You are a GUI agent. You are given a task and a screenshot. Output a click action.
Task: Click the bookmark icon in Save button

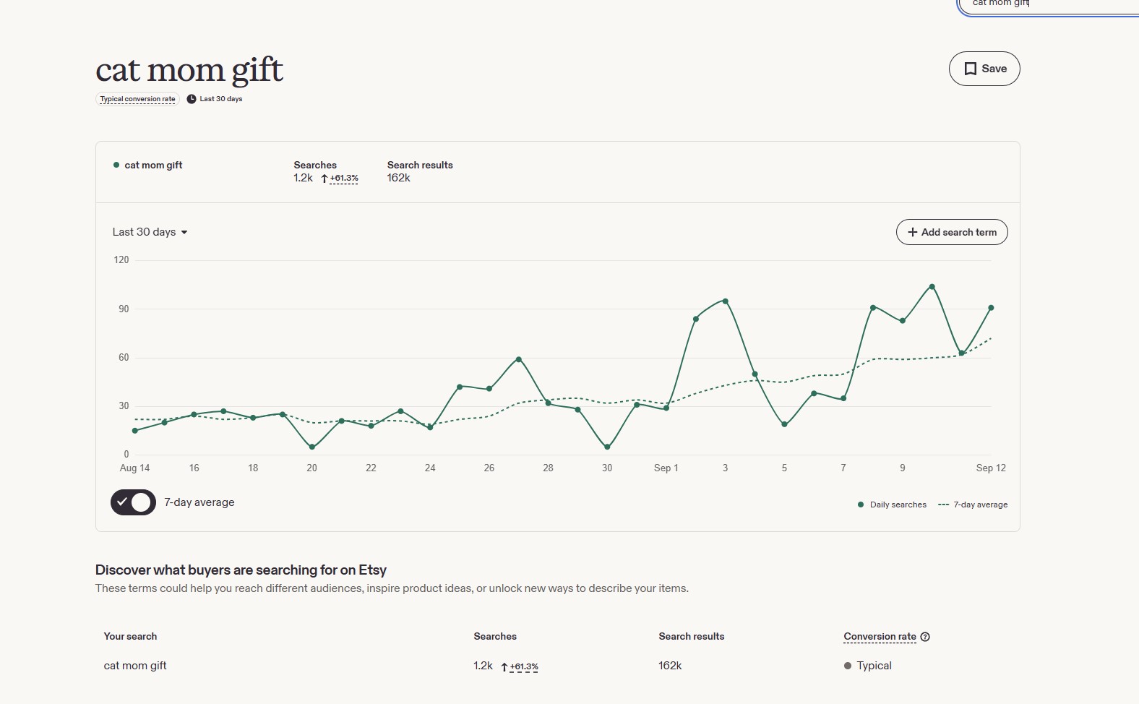(971, 69)
